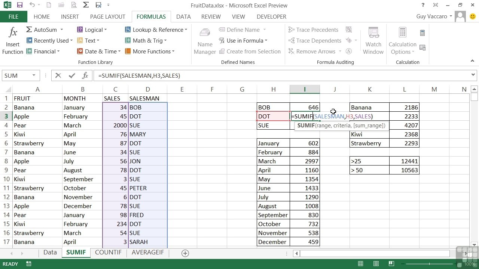Open the COUNTIF worksheet tab

108,253
